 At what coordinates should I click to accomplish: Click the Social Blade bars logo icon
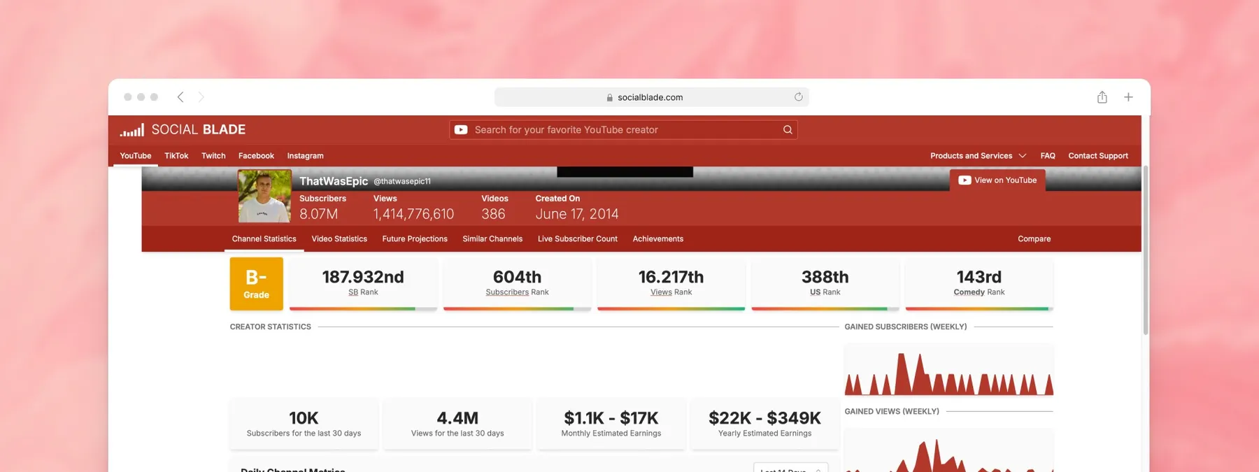tap(132, 130)
